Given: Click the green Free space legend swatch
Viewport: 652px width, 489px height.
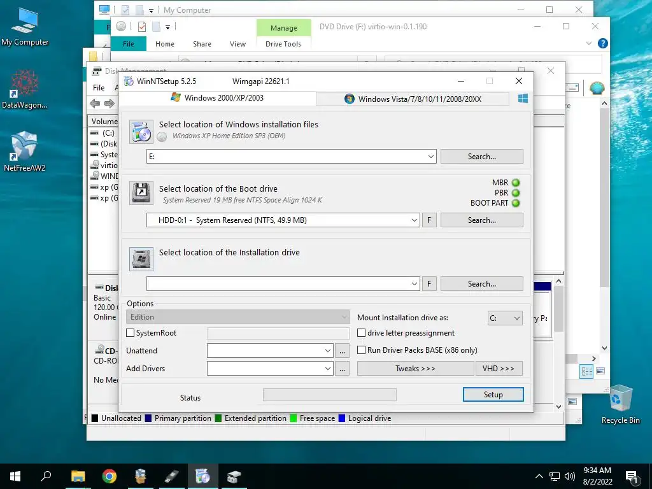Looking at the screenshot, I should tap(293, 418).
